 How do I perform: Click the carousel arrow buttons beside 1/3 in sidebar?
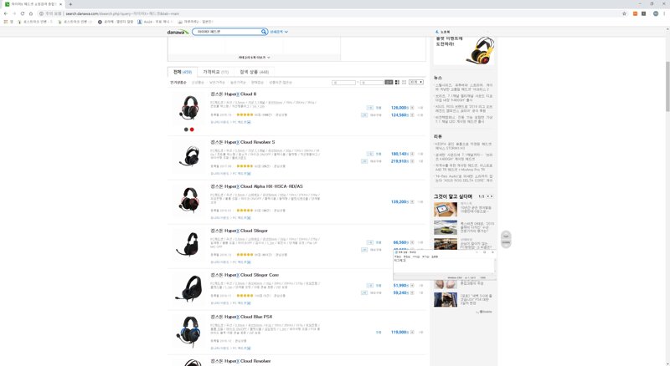point(490,196)
